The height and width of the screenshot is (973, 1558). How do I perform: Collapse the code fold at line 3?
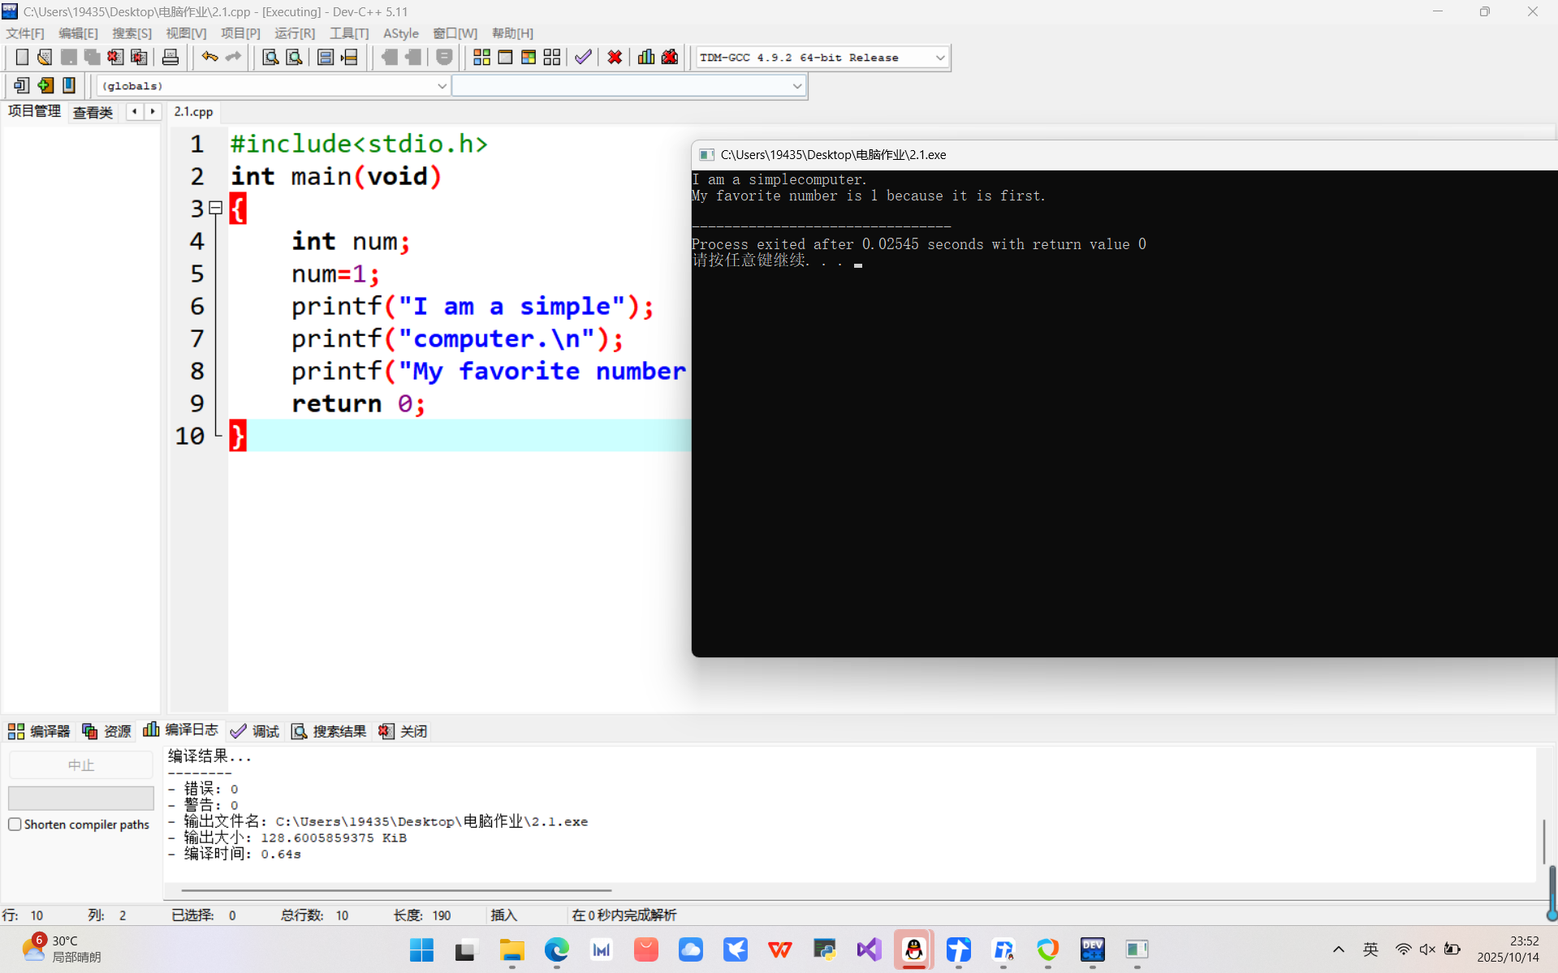point(215,208)
